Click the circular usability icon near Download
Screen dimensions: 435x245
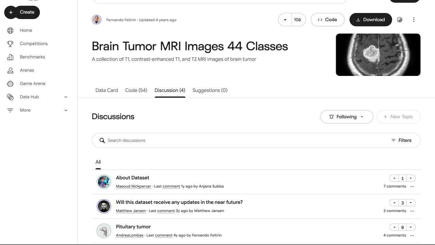[x=400, y=20]
